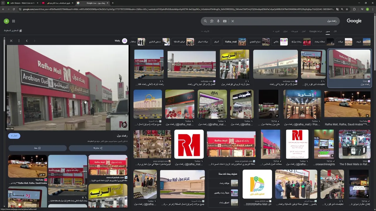This screenshot has width=376, height=211.
Task: Close the image preview panel
Action: [11, 41]
